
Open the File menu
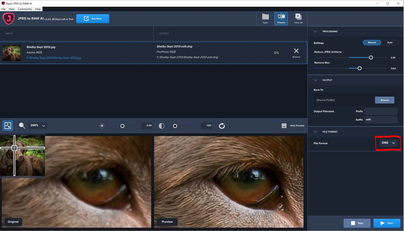point(3,9)
